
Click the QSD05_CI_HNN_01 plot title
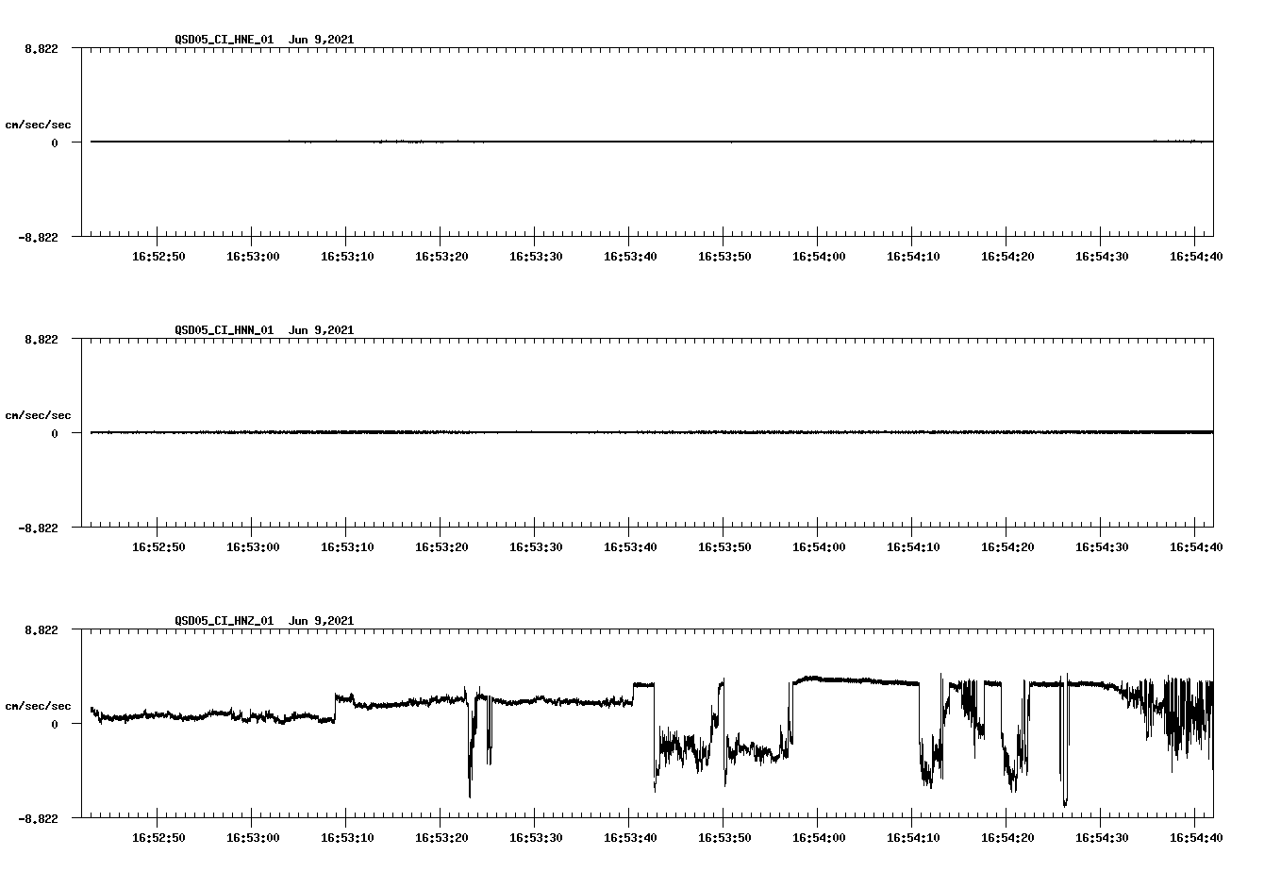pos(264,330)
